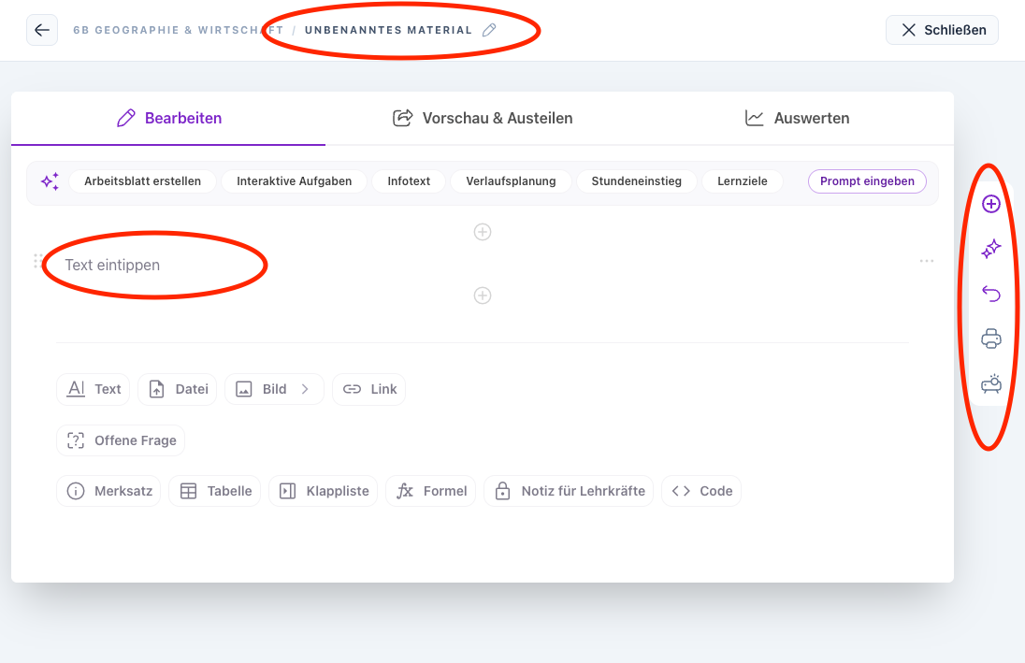Viewport: 1025px width, 663px height.
Task: Click the drag handle beside the text block
Action: coord(37,262)
